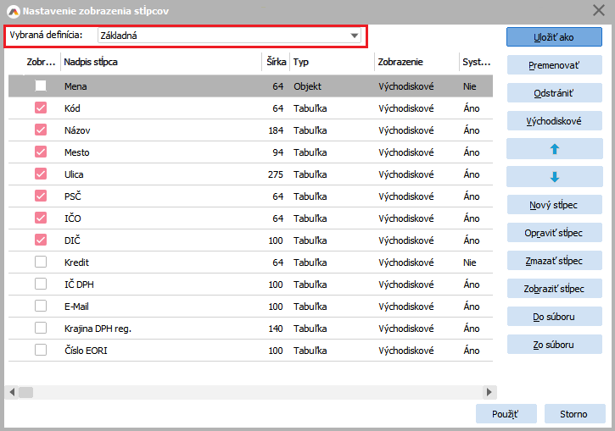Select the Číslo EORI row

pos(161,351)
